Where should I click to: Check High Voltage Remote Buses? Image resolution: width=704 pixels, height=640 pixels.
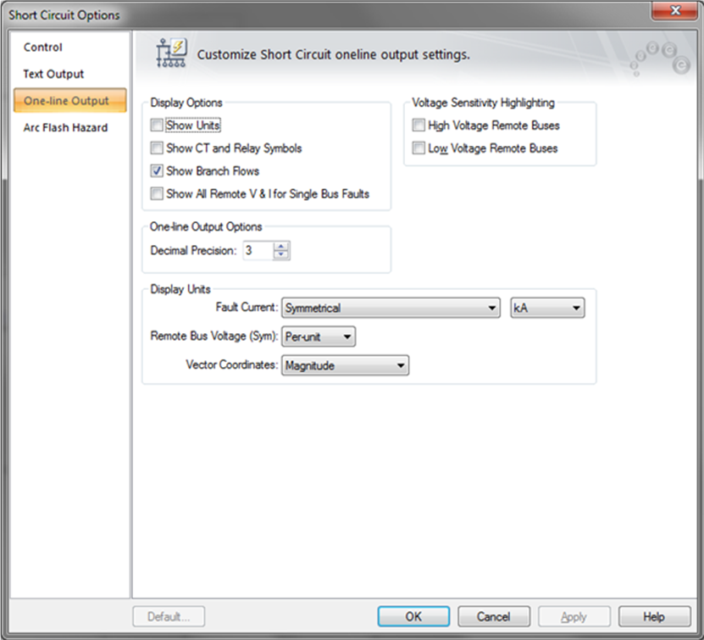418,125
